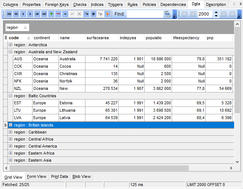Collapse the Baltic Countries region group

tap(10, 96)
